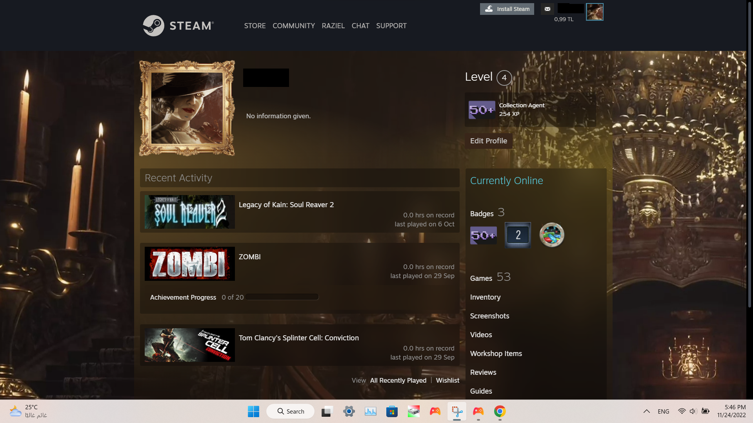Click the level 4 circle
This screenshot has width=753, height=423.
(504, 78)
